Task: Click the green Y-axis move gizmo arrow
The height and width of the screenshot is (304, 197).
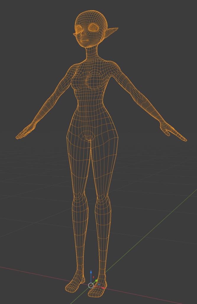Action: click(96, 281)
